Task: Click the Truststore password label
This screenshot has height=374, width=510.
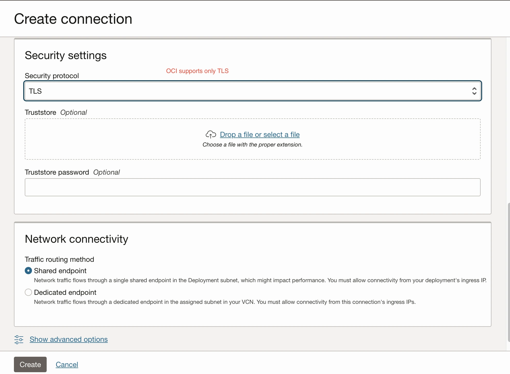Action: click(57, 172)
